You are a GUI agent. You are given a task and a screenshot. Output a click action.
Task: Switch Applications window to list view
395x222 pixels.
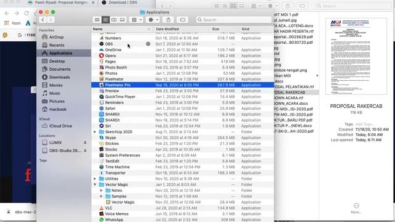tap(106, 20)
